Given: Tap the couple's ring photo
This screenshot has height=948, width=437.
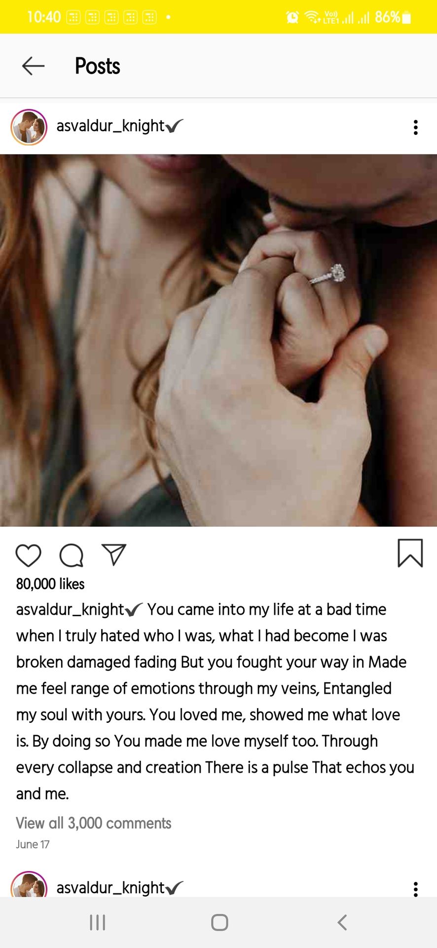Looking at the screenshot, I should (218, 340).
